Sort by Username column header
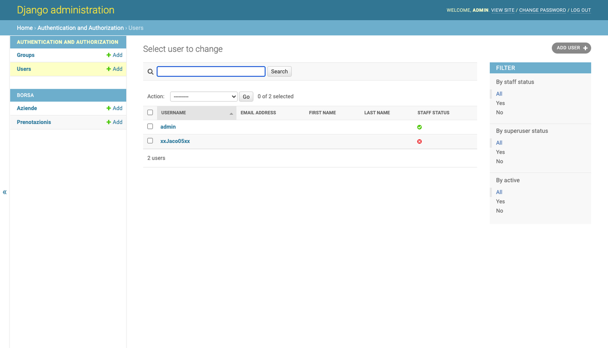Image resolution: width=608 pixels, height=348 pixels. [x=173, y=113]
